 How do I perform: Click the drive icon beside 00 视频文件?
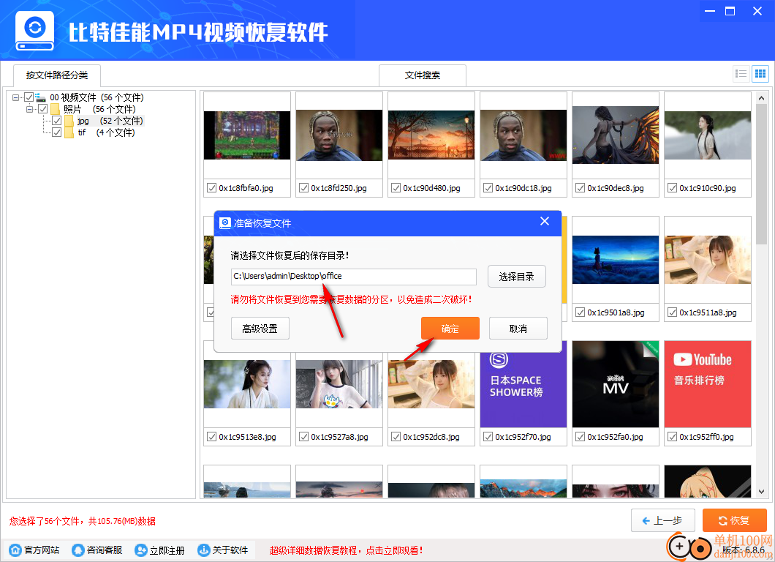tap(40, 97)
